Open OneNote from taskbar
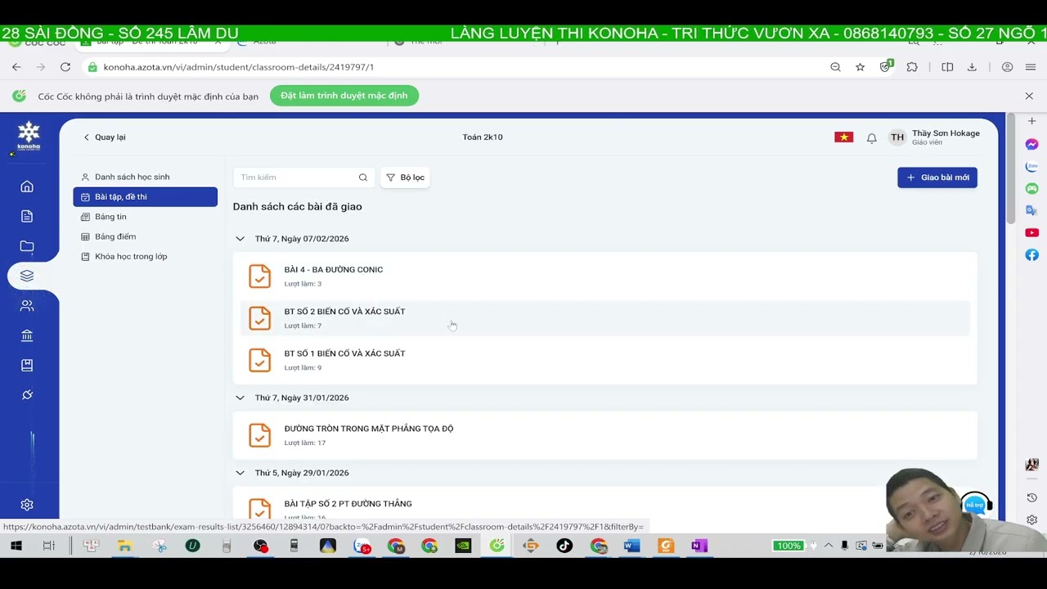1047x589 pixels. coord(699,546)
